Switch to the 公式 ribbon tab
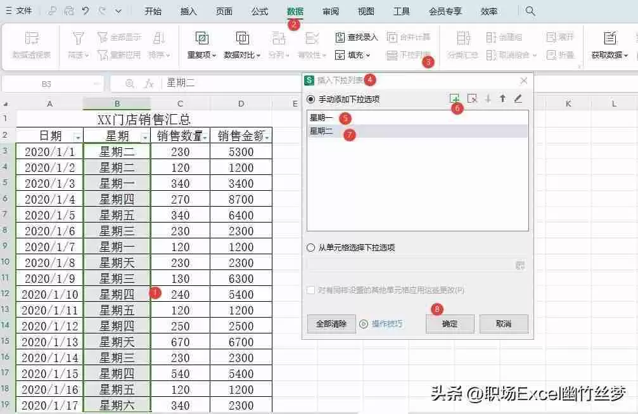This screenshot has height=414, width=638. 259,11
